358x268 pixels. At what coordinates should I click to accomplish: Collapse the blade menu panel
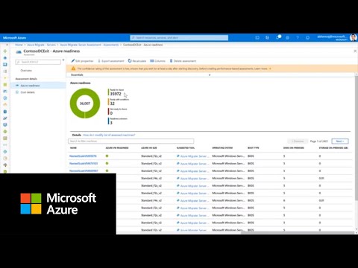pos(63,60)
